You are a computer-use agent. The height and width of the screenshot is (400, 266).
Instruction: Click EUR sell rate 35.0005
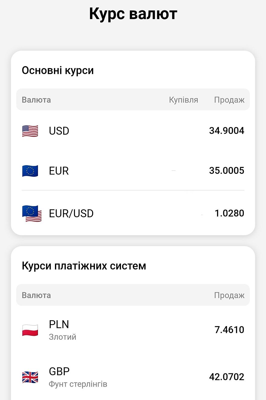point(227,171)
